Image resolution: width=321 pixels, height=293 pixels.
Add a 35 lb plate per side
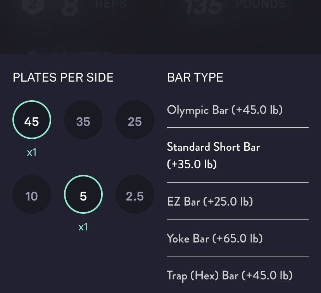coord(83,122)
